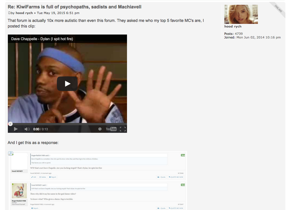Click the 'QUOTE ME NOW' button on hood MONEY reply
Image resolution: width=291 pixels, height=210 pixels.
coord(176,177)
